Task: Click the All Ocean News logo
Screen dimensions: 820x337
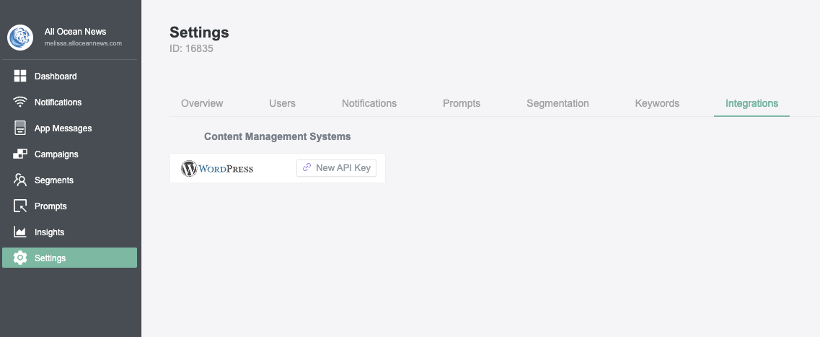Action: [20, 37]
